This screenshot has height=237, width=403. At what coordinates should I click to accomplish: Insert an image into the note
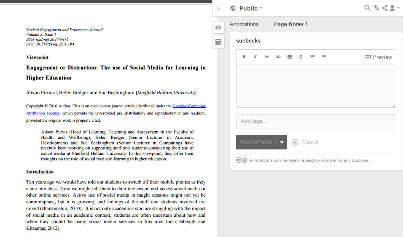(x=290, y=57)
